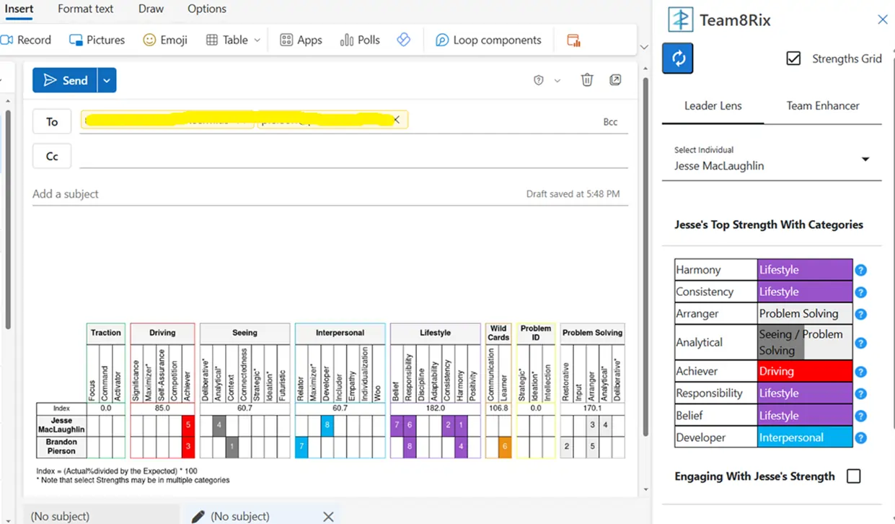895x524 pixels.
Task: Close the (No subject) draft tab
Action: tap(328, 516)
